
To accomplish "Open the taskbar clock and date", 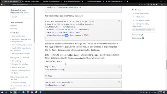I will click(159, 92).
